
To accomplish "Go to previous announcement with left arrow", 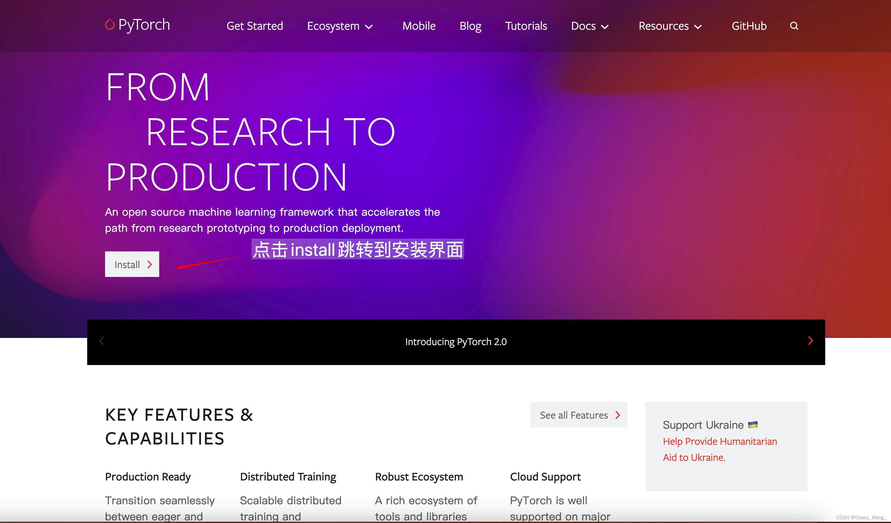I will pos(102,341).
